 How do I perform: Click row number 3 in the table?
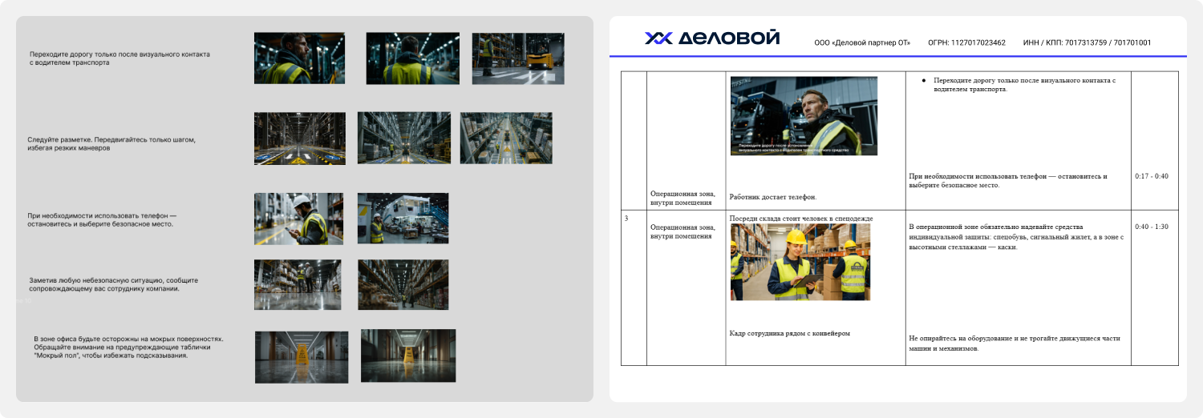point(627,219)
